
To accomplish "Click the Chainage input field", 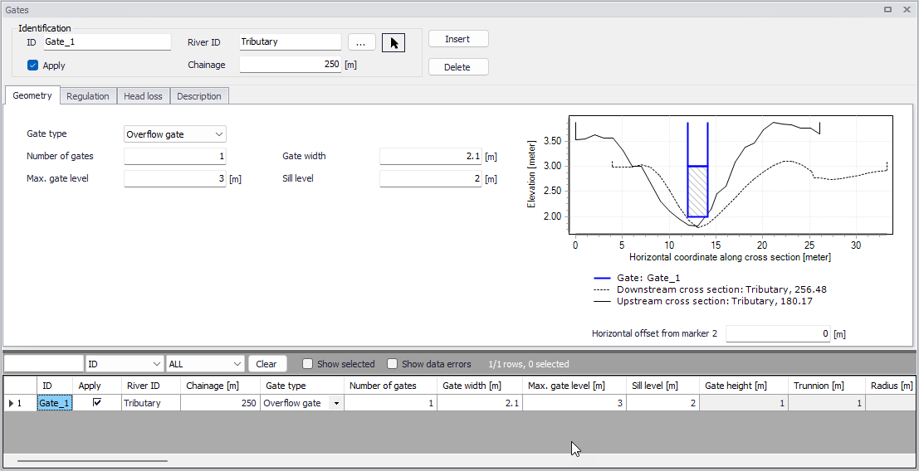I will (x=290, y=65).
